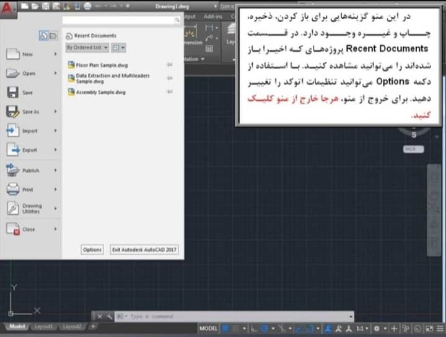Click Exit Autodesk AutoCAD 2017 button
Viewport: 446px width, 337px height.
[x=144, y=250]
